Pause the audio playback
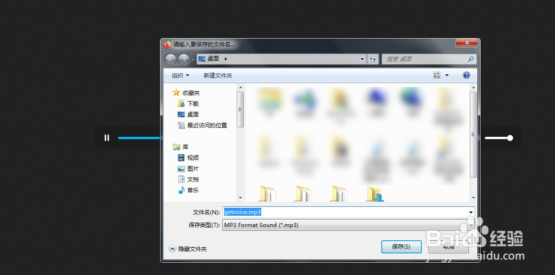Image resolution: width=555 pixels, height=275 pixels. click(107, 138)
